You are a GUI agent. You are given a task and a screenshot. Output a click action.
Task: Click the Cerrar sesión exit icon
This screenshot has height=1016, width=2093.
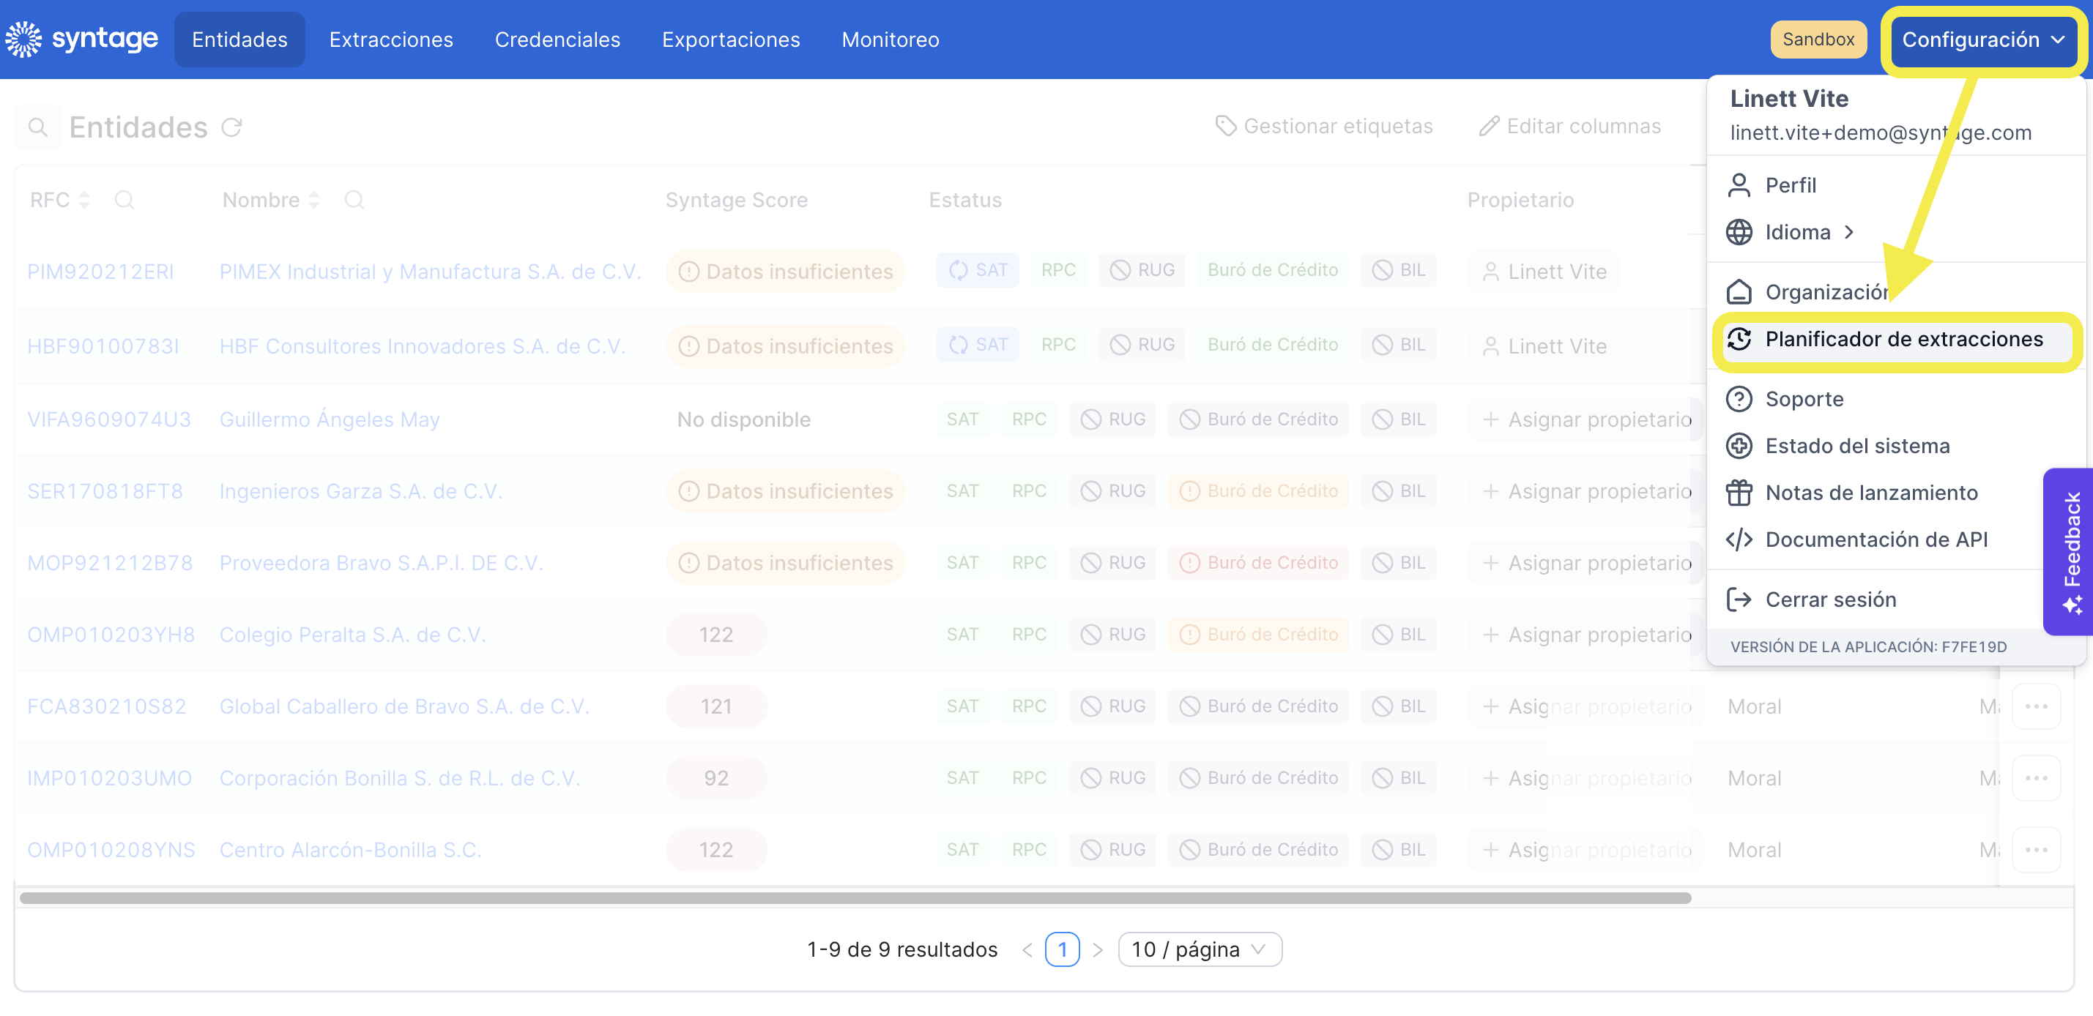coord(1739,599)
